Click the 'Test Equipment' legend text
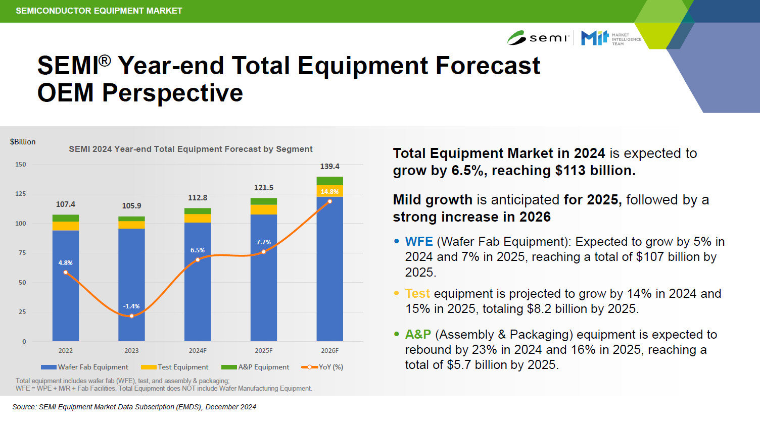The image size is (760, 427). (183, 367)
